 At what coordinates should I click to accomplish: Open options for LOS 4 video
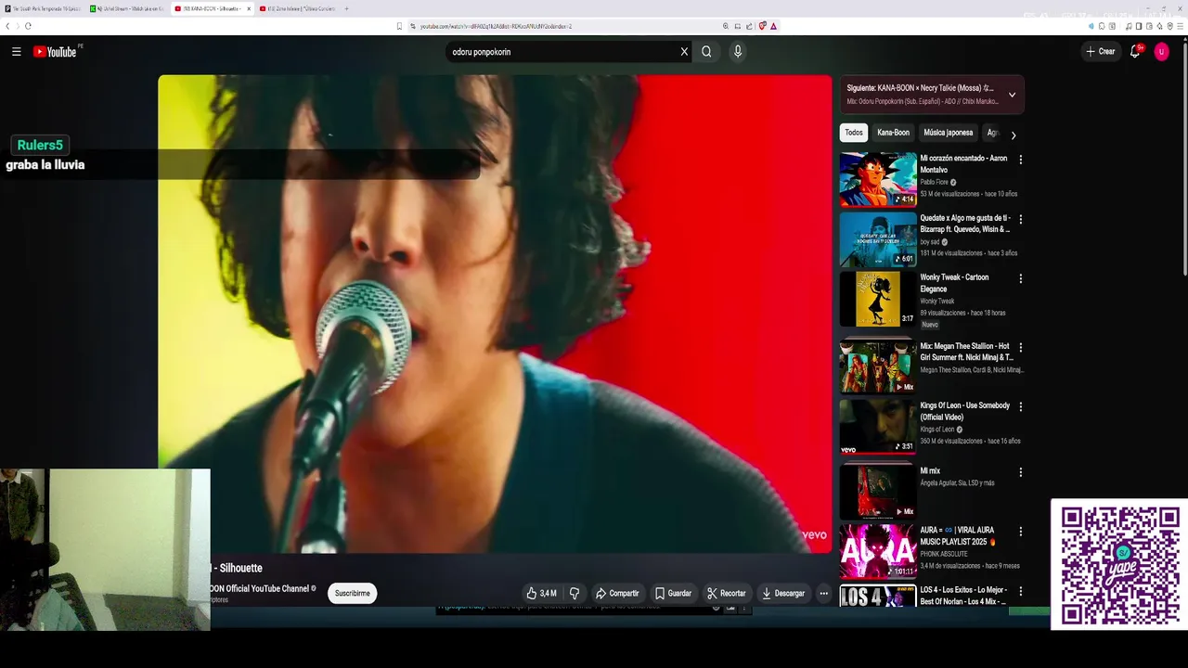coord(1021,591)
